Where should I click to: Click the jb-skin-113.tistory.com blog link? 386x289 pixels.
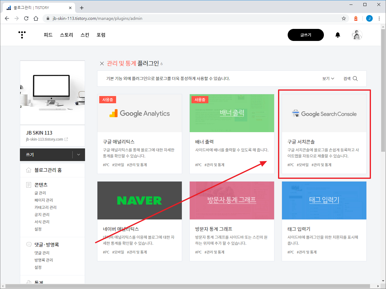[x=44, y=139]
